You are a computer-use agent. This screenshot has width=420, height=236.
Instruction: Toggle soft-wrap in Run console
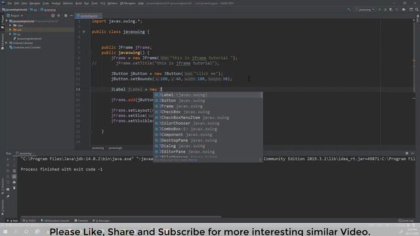(14, 170)
